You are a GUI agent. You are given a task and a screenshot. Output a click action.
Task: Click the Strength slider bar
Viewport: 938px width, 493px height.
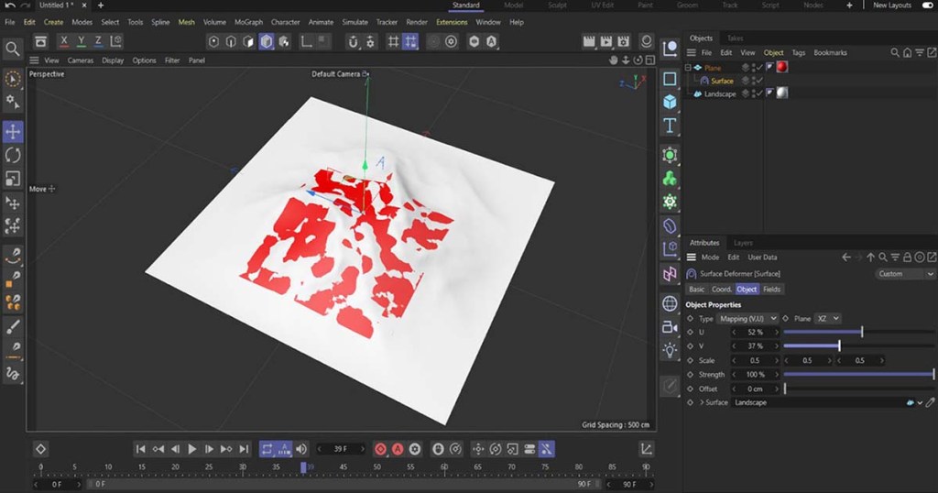coord(858,375)
